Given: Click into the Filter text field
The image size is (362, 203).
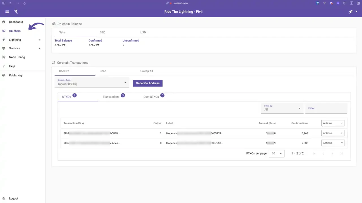Looking at the screenshot, I should pos(326,108).
